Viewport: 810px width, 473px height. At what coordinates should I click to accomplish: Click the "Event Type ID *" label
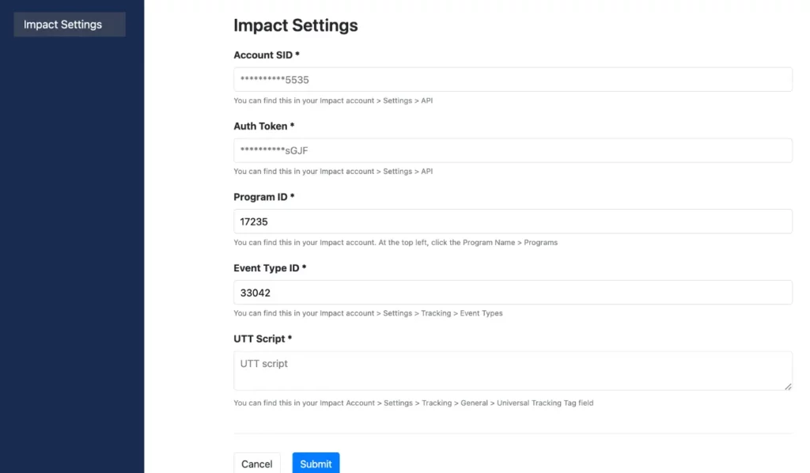[270, 268]
